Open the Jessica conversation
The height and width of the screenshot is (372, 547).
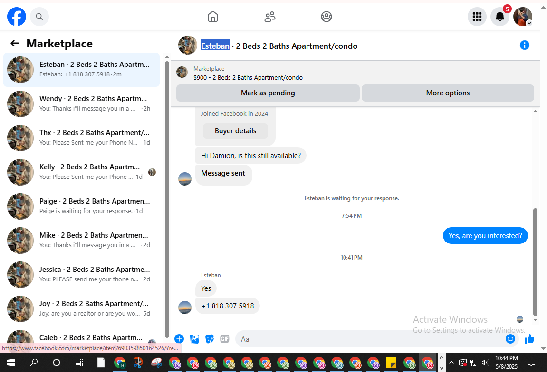[82, 274]
